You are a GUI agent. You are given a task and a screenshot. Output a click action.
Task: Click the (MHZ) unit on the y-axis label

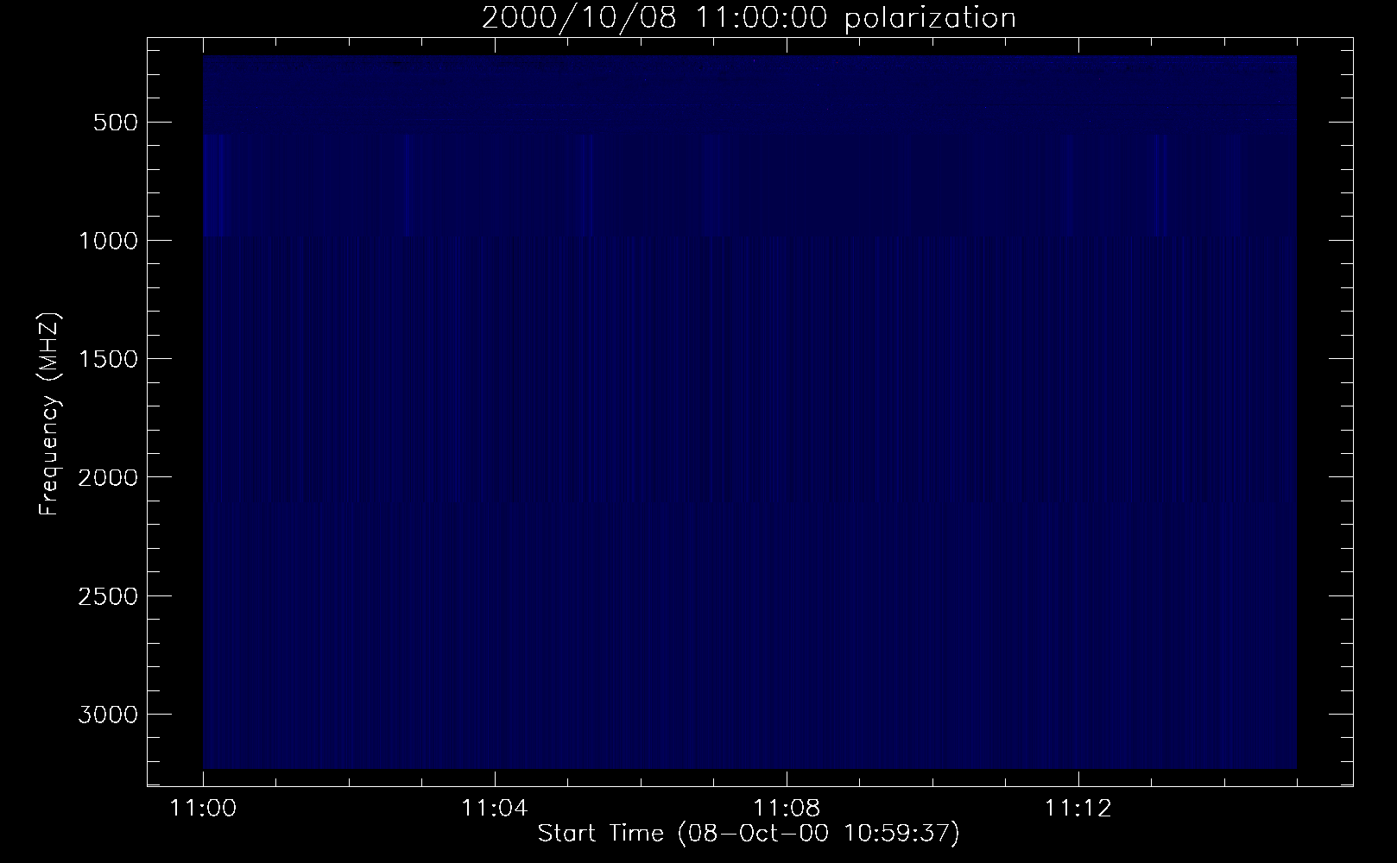click(x=49, y=347)
